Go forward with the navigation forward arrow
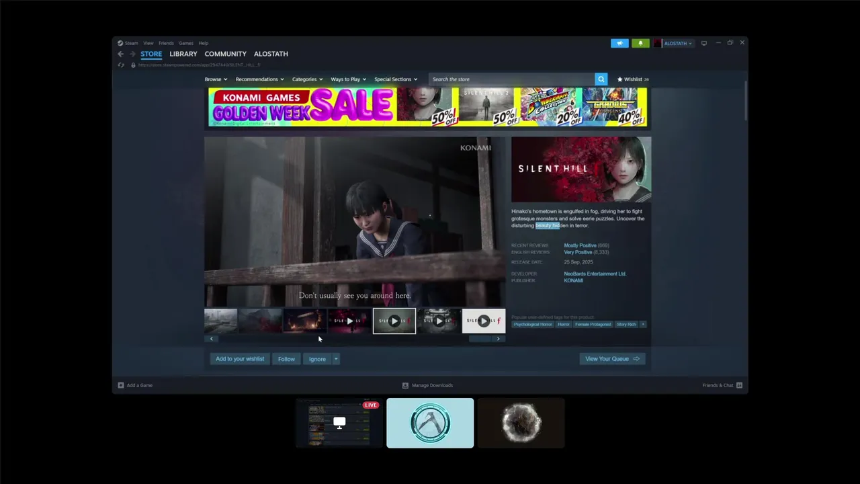860x484 pixels. click(x=132, y=54)
